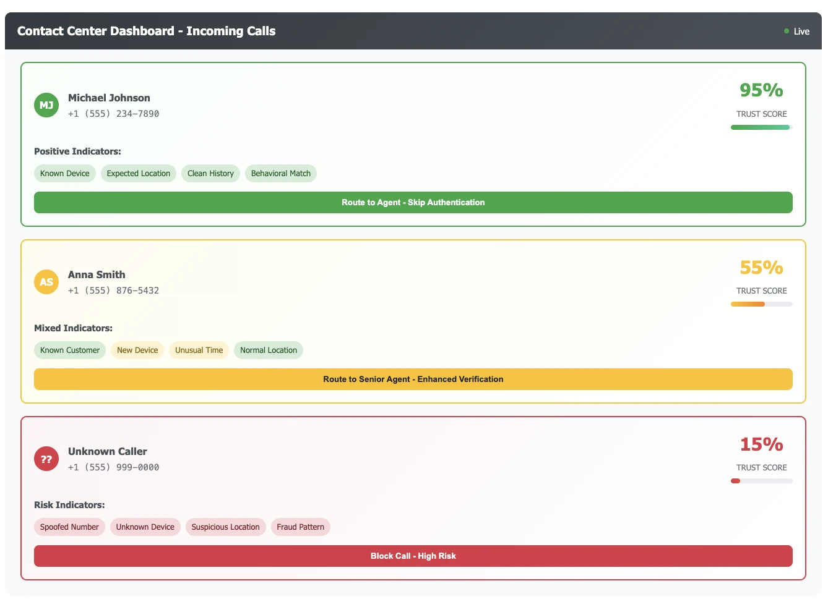
Task: Select the Clean History tag
Action: pyautogui.click(x=210, y=174)
